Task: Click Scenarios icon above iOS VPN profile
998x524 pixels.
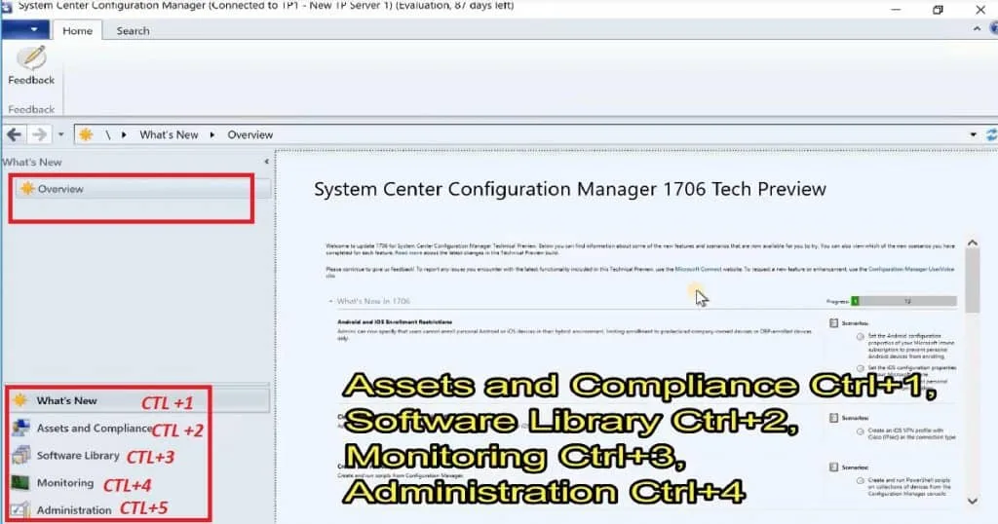Action: (834, 418)
